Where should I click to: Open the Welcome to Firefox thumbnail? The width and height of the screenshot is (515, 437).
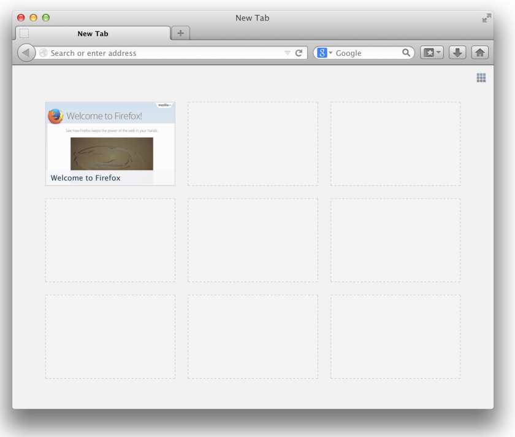(x=110, y=144)
